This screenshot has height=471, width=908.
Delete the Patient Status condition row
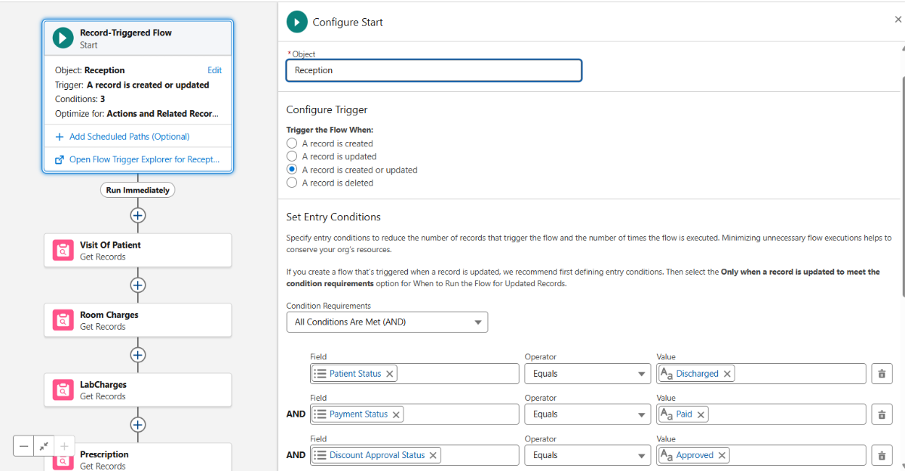coord(880,374)
